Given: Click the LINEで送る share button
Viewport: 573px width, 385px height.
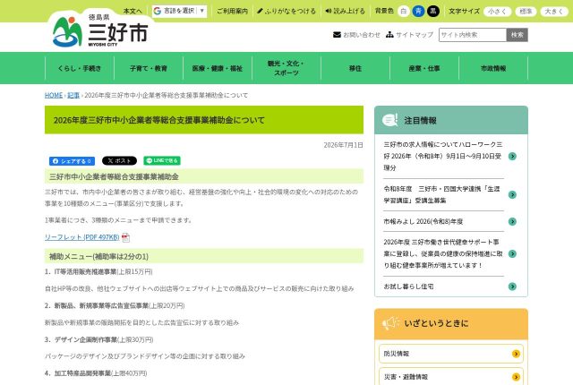Looking at the screenshot, I should click(x=162, y=161).
